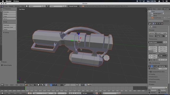The height and width of the screenshot is (95, 170).
Task: Toggle the Anti-Aliasing checkbox
Action: pos(151,63)
